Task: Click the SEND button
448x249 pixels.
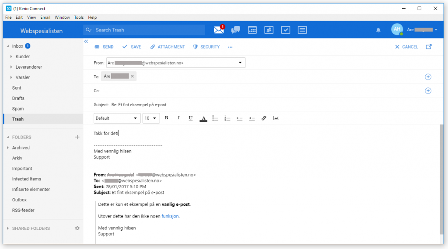Action: click(104, 47)
